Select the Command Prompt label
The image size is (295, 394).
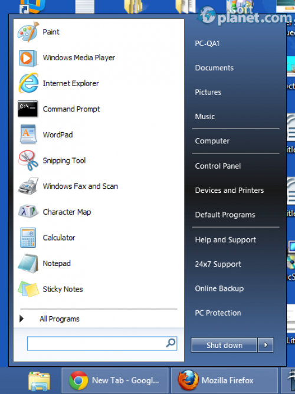click(71, 109)
